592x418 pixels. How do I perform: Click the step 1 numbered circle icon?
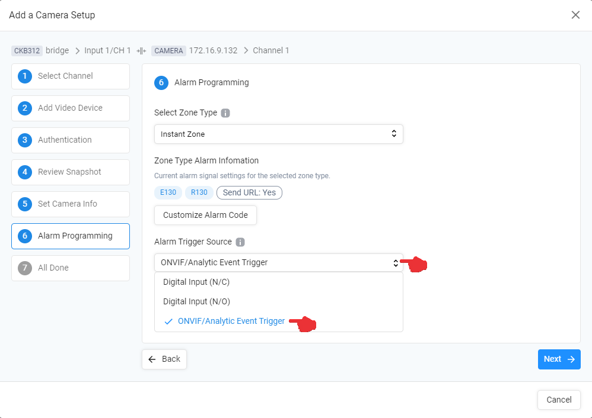click(x=25, y=76)
